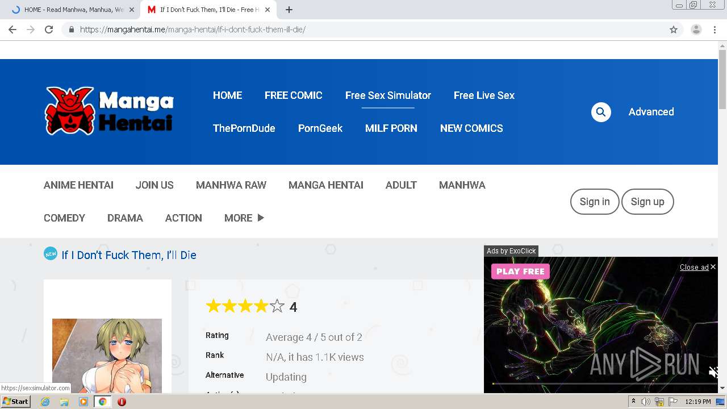Bookmark this page with the star icon

(x=674, y=30)
